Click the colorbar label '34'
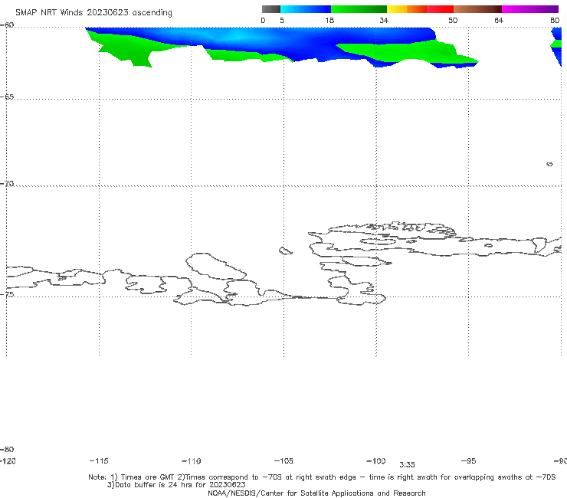This screenshot has width=567, height=498. pyautogui.click(x=384, y=20)
